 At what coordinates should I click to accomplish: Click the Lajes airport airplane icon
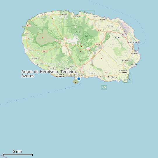(125, 27)
